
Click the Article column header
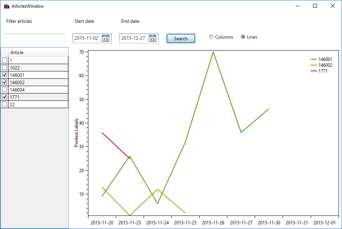pos(38,53)
